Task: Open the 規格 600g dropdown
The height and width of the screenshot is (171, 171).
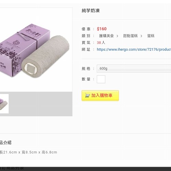Action: 134,68
